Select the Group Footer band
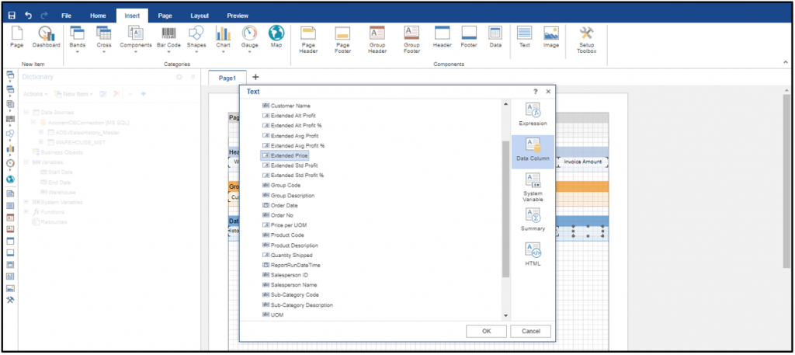 pos(411,40)
